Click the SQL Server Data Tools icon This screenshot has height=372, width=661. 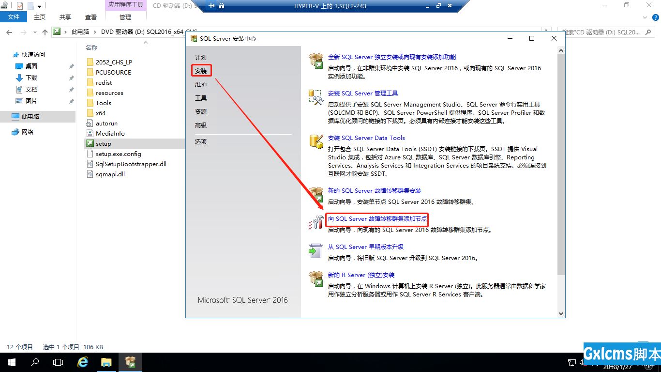coord(316,142)
